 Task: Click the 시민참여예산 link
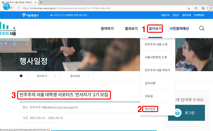tap(179, 29)
